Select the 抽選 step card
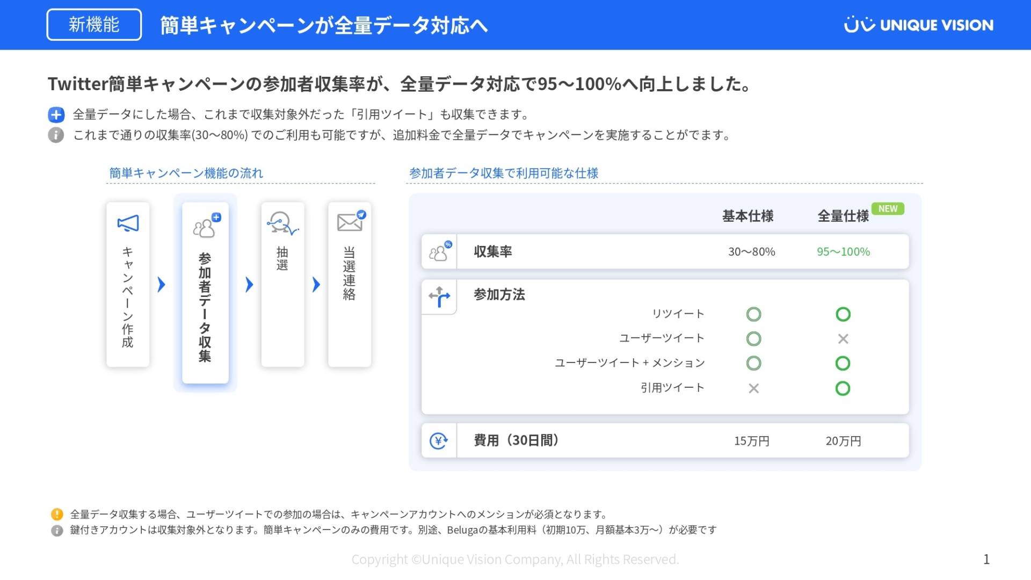The width and height of the screenshot is (1031, 580). pyautogui.click(x=282, y=285)
